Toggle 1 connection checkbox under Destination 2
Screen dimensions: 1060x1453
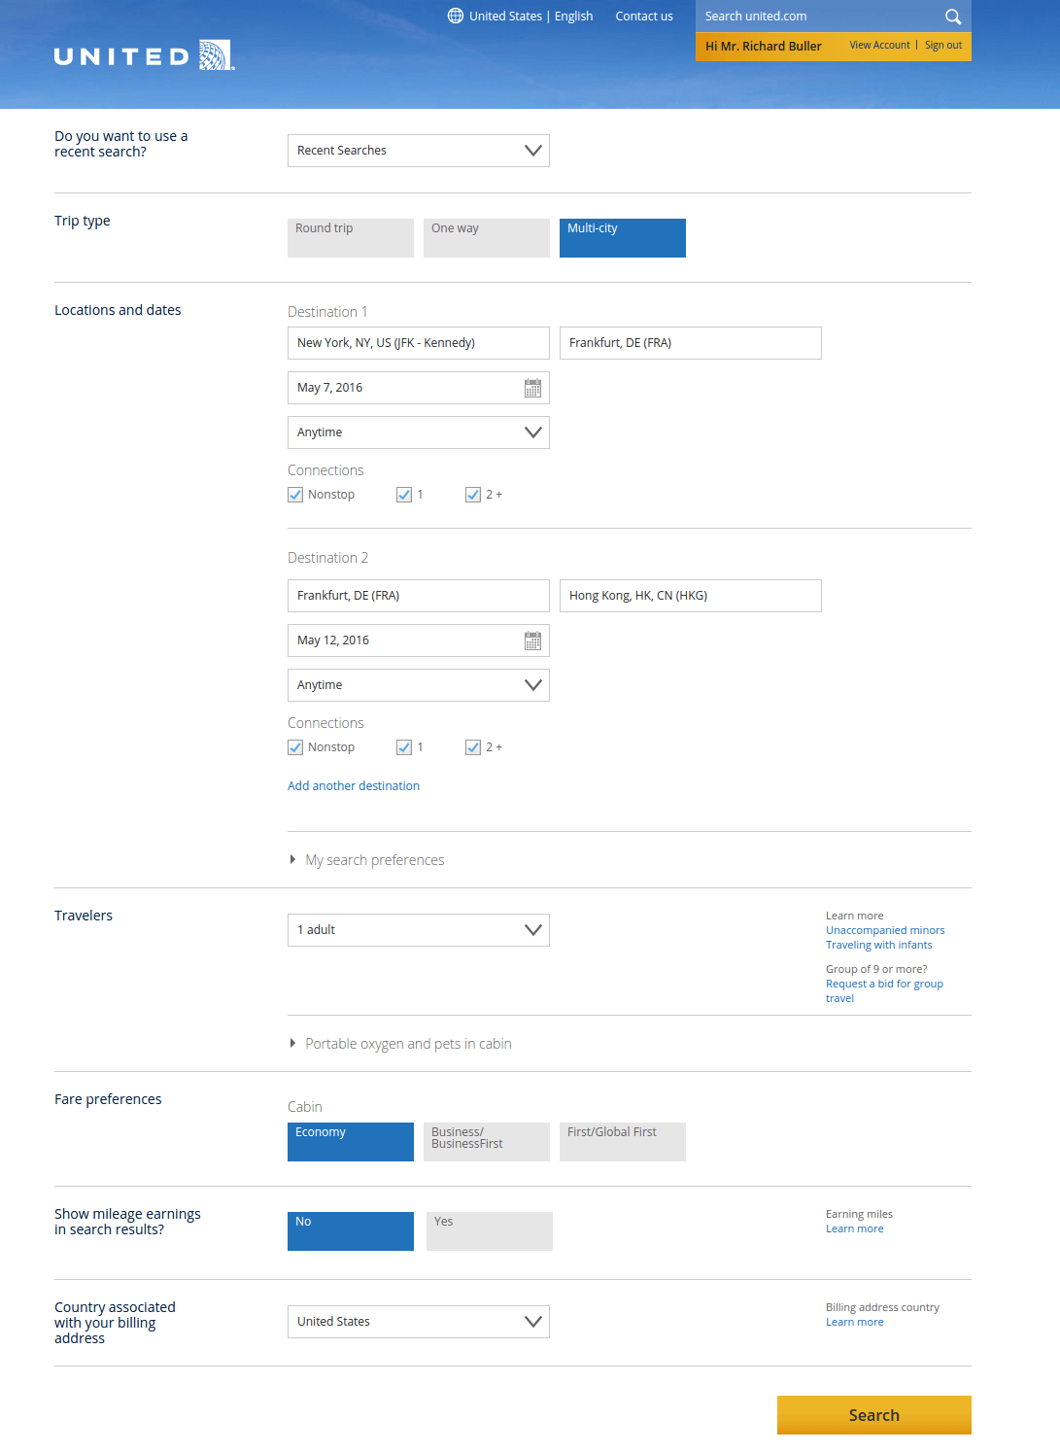pos(404,747)
